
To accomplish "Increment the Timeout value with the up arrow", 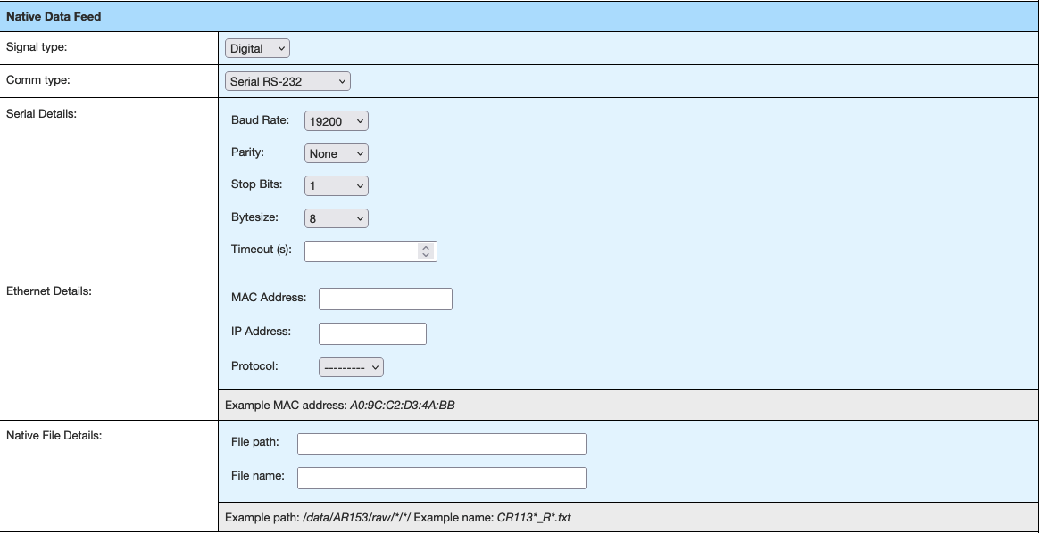I will [427, 246].
